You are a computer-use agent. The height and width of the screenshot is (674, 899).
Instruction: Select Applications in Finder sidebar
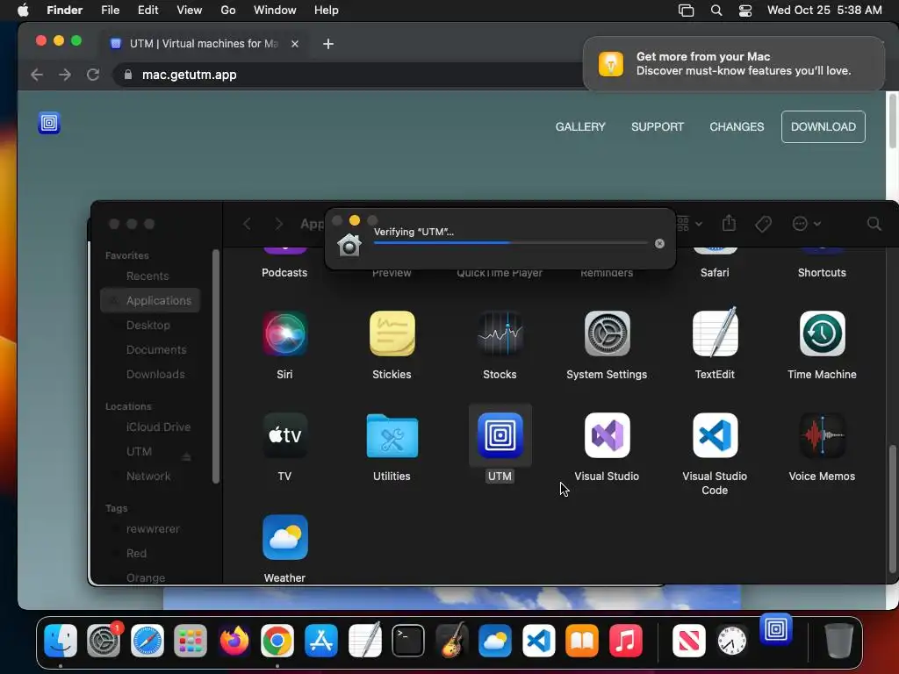150,300
